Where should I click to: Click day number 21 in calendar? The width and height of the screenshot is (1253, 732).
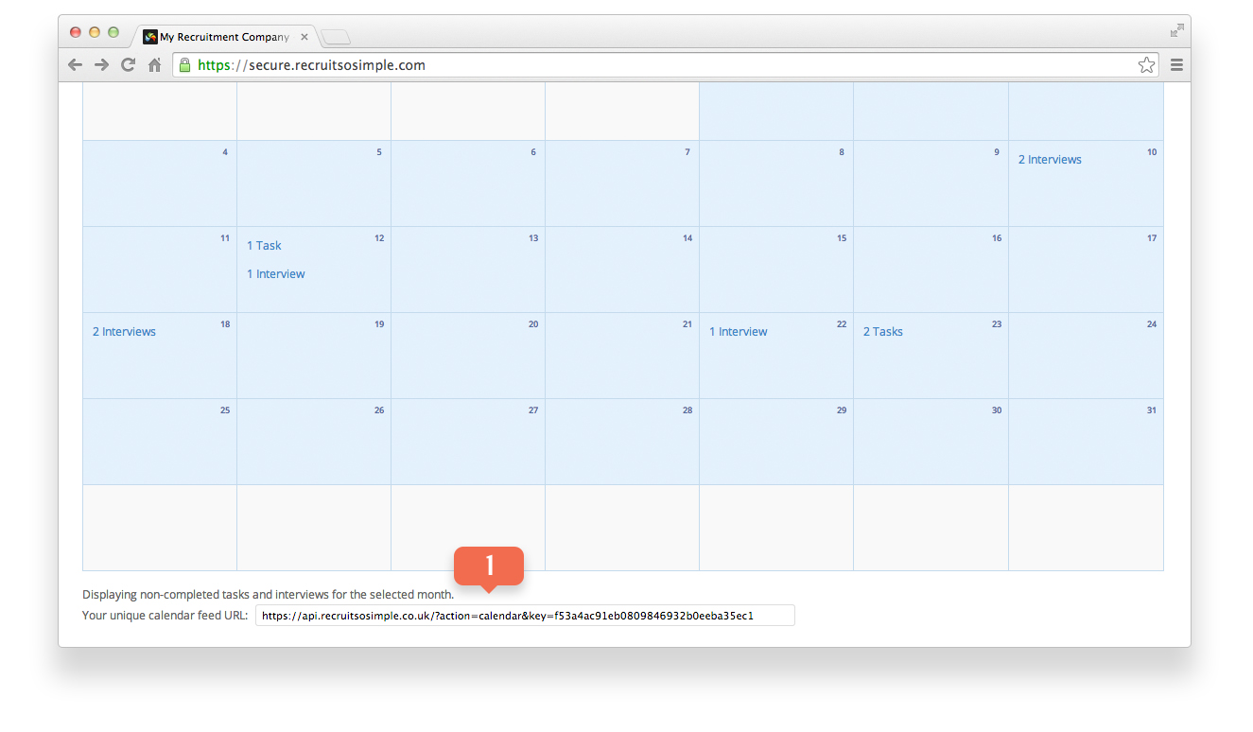click(687, 324)
